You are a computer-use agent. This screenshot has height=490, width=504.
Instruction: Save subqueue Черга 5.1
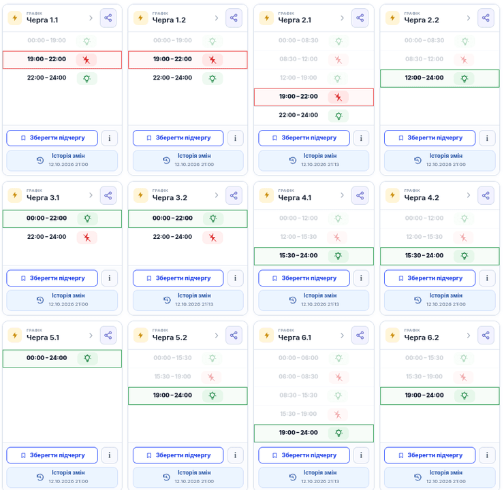[x=52, y=455]
